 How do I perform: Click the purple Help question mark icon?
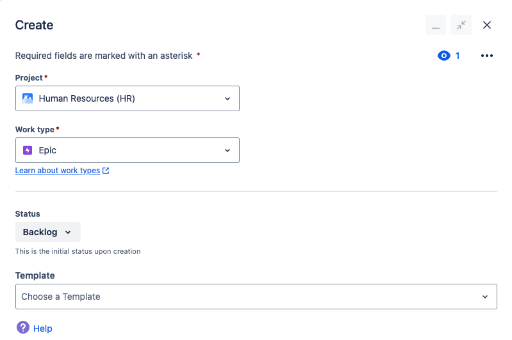pos(23,328)
